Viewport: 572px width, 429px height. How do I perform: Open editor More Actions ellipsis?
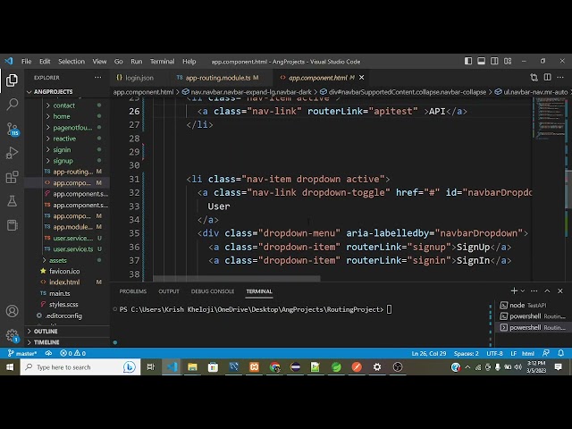click(560, 78)
